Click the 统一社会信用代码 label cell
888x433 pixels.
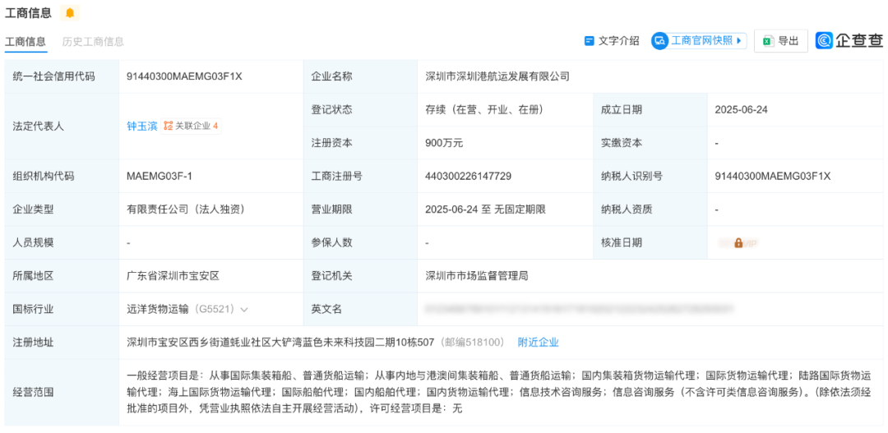pos(62,76)
